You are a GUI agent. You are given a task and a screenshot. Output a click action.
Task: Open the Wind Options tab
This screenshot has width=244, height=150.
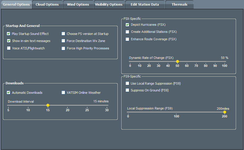[x=78, y=4]
